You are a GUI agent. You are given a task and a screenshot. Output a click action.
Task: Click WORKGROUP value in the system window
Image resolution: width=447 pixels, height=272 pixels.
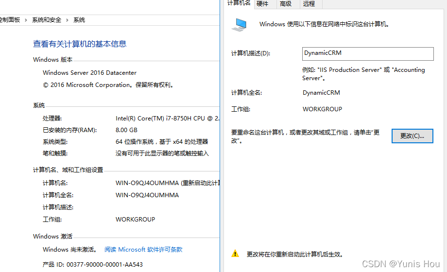(136, 220)
